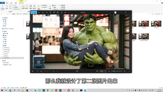Click the AI tool button in the viewer
Screen dimensions: 163x92
(34, 13)
